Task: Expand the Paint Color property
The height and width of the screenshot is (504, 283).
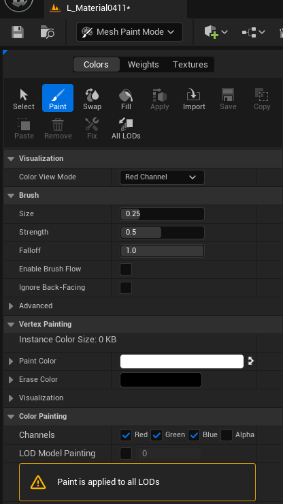Action: click(x=11, y=361)
